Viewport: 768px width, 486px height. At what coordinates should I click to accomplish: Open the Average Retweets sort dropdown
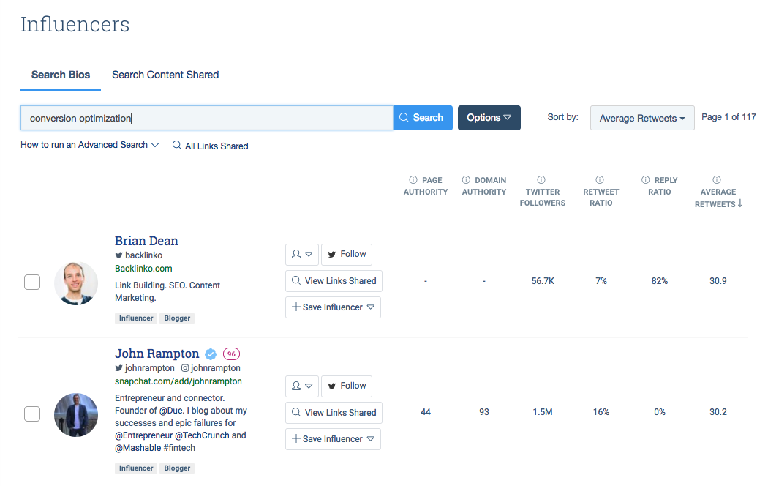click(x=642, y=118)
